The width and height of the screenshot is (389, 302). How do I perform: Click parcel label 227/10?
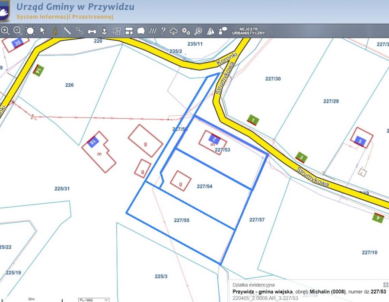[370, 252]
